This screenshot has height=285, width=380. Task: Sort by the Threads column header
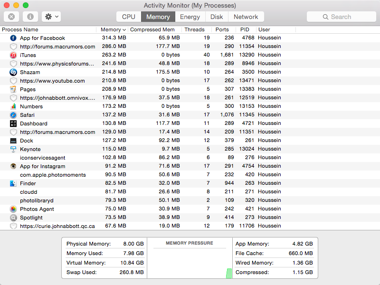[x=197, y=29]
